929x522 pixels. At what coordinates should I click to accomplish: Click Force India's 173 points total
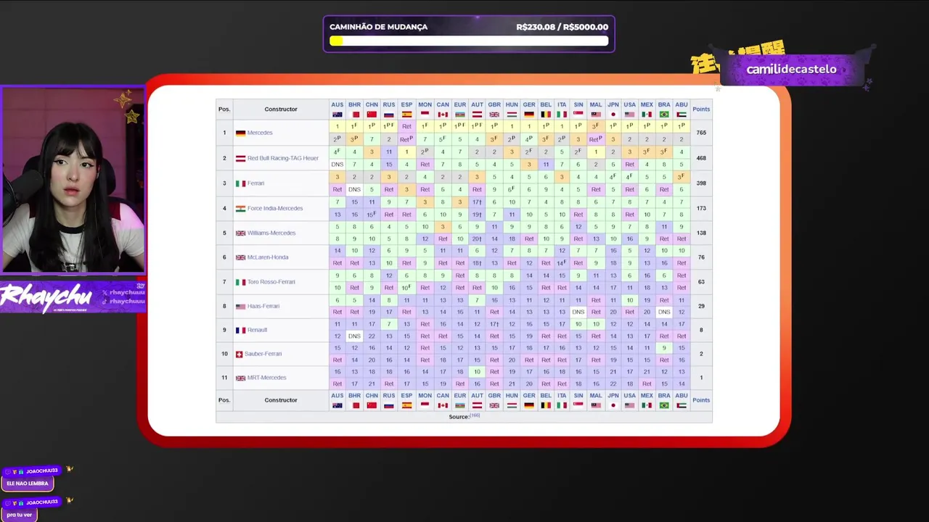pyautogui.click(x=701, y=209)
